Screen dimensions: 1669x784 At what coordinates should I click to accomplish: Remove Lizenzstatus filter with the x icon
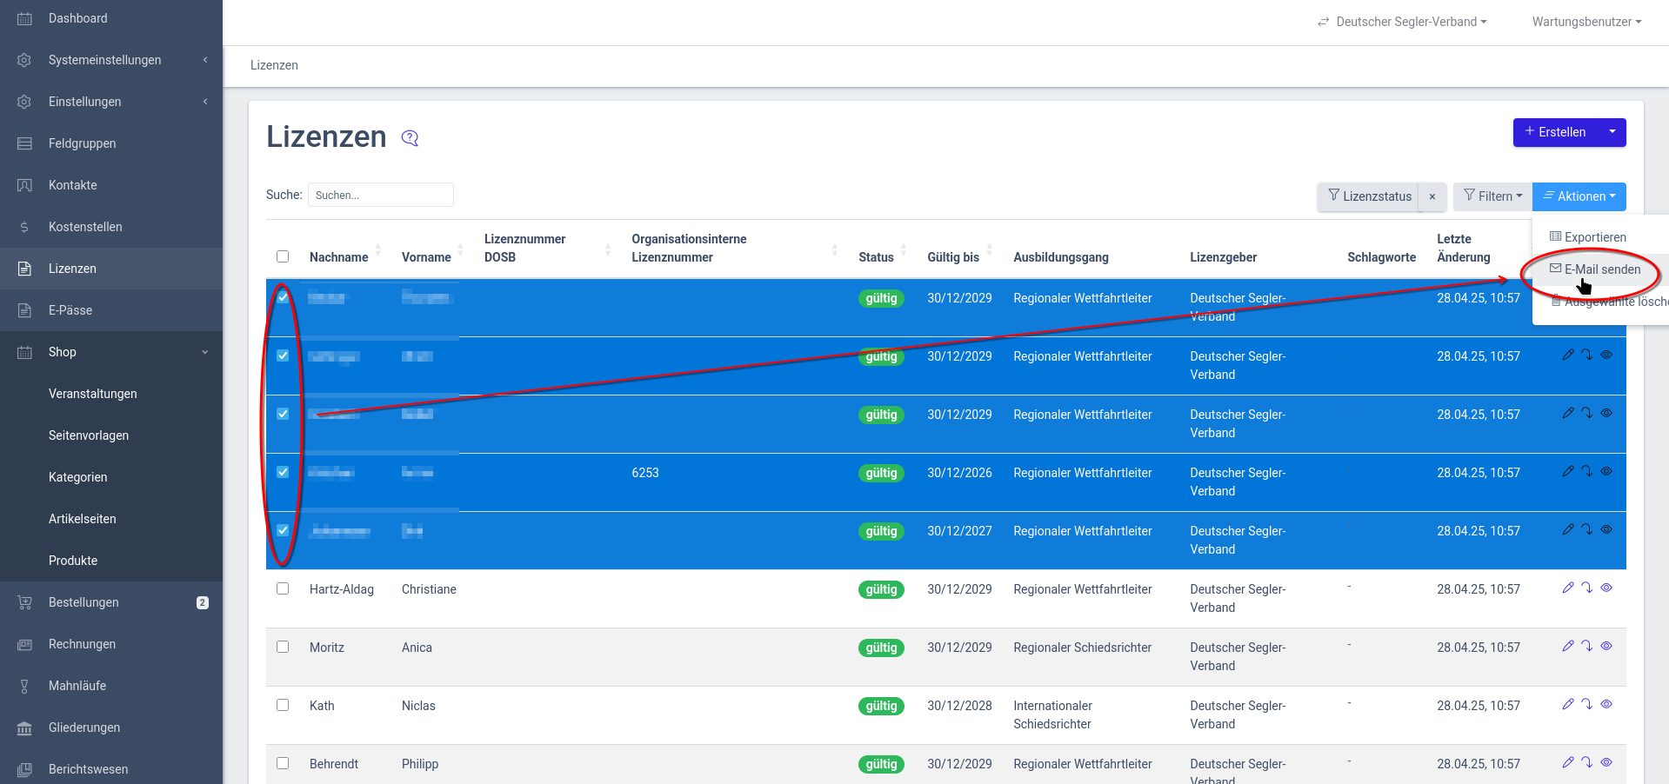[x=1432, y=196]
